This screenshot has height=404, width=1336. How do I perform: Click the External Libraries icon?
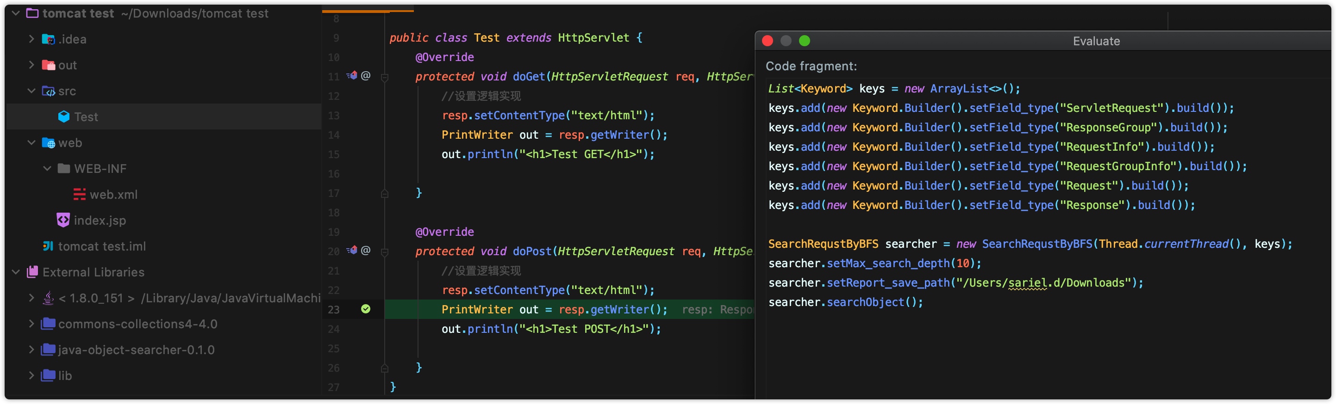pos(32,272)
